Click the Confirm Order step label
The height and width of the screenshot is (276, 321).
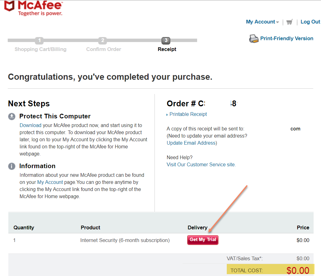[103, 49]
